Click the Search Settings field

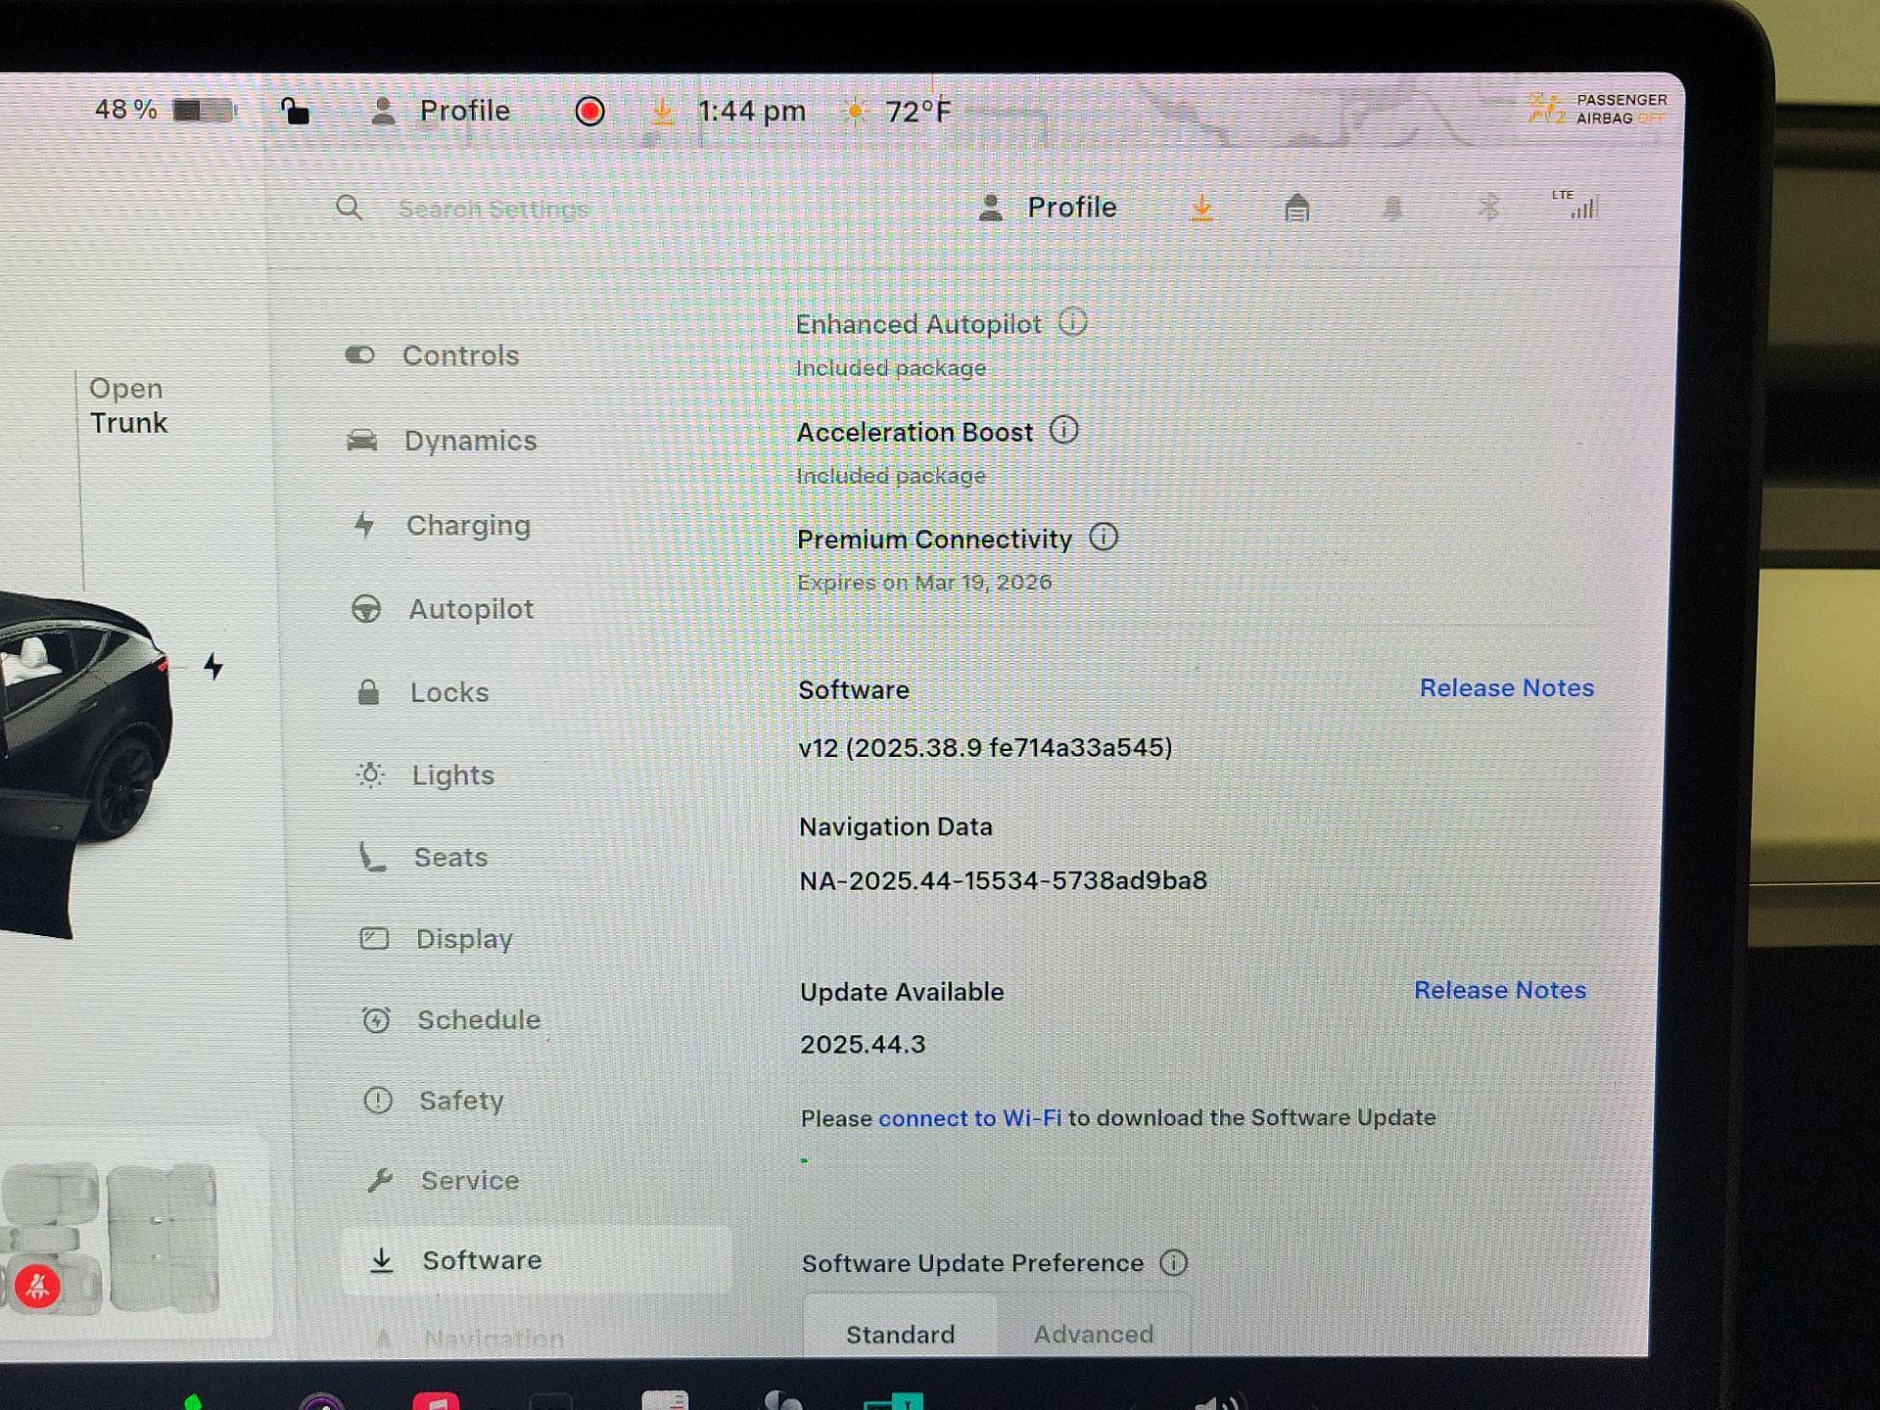coord(493,209)
